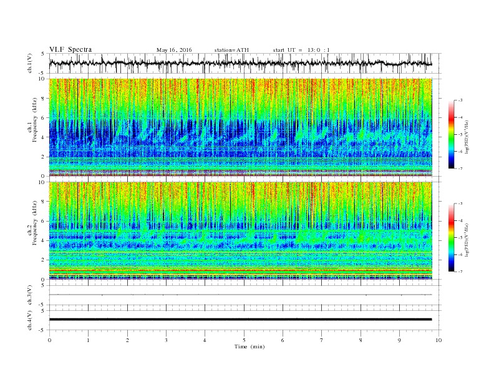This screenshot has height=382, width=494.
Task: Click inside the ch.2 spectrogram panel
Action: pos(240,230)
